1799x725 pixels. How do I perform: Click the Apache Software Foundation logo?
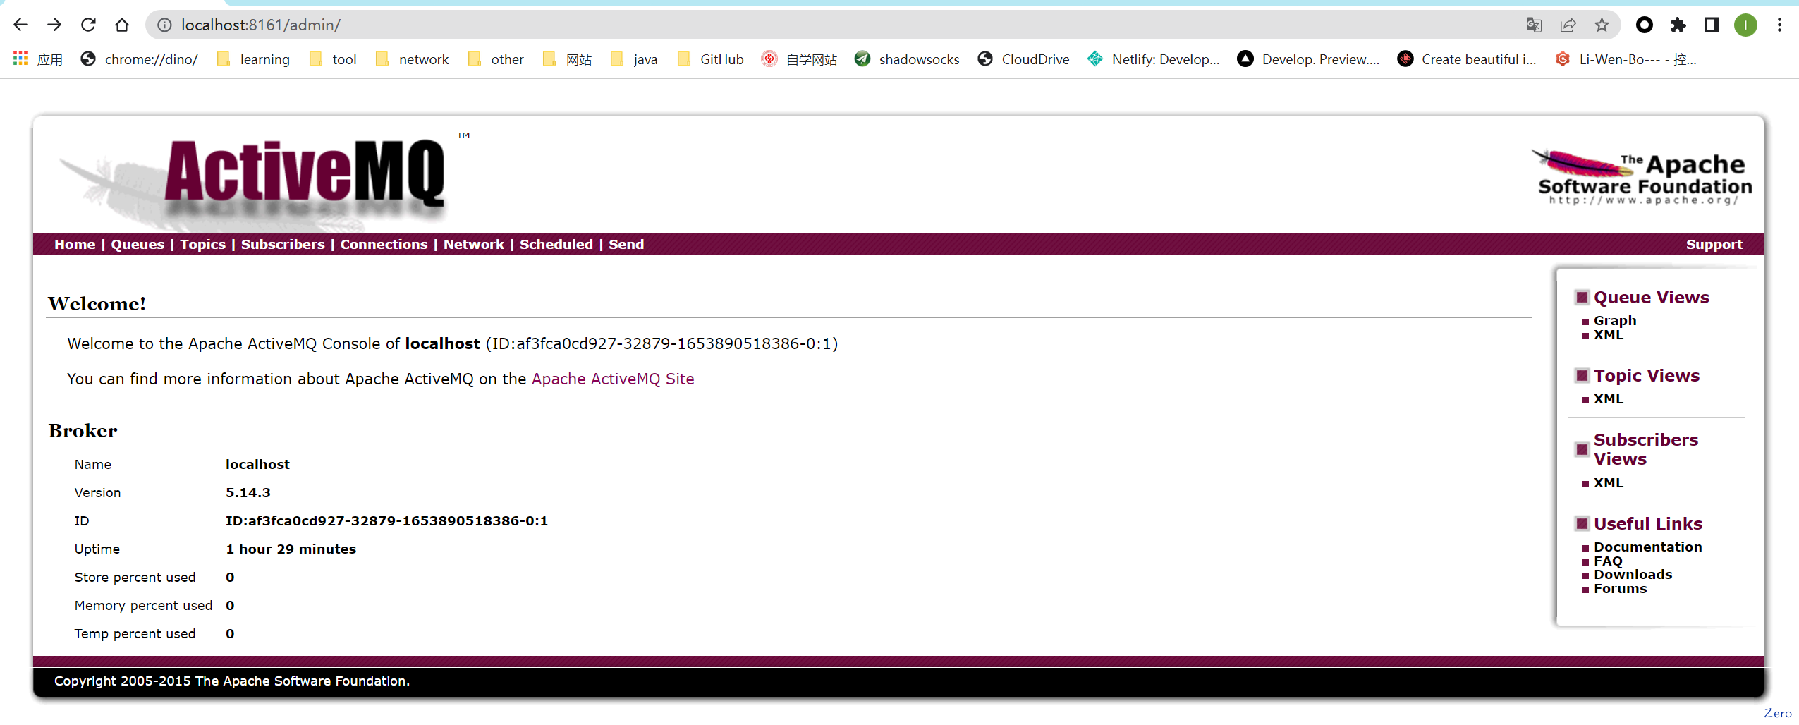point(1642,178)
